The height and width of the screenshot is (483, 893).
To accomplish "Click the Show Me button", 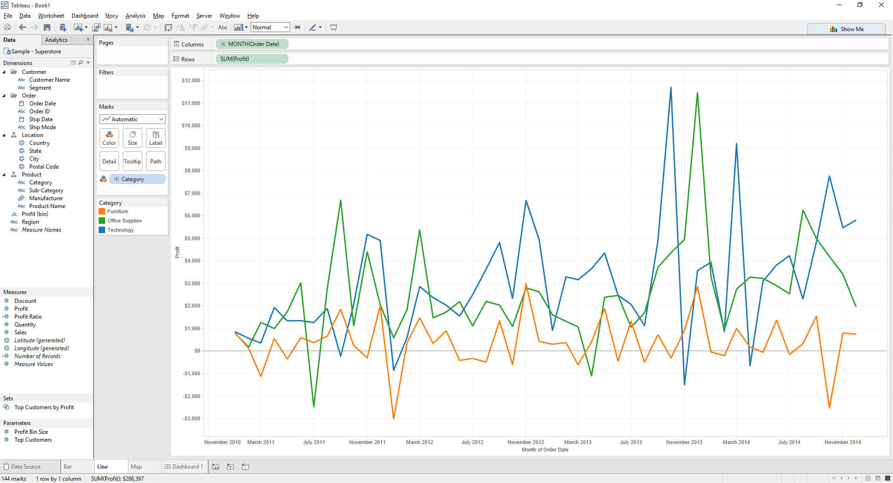I will [846, 29].
